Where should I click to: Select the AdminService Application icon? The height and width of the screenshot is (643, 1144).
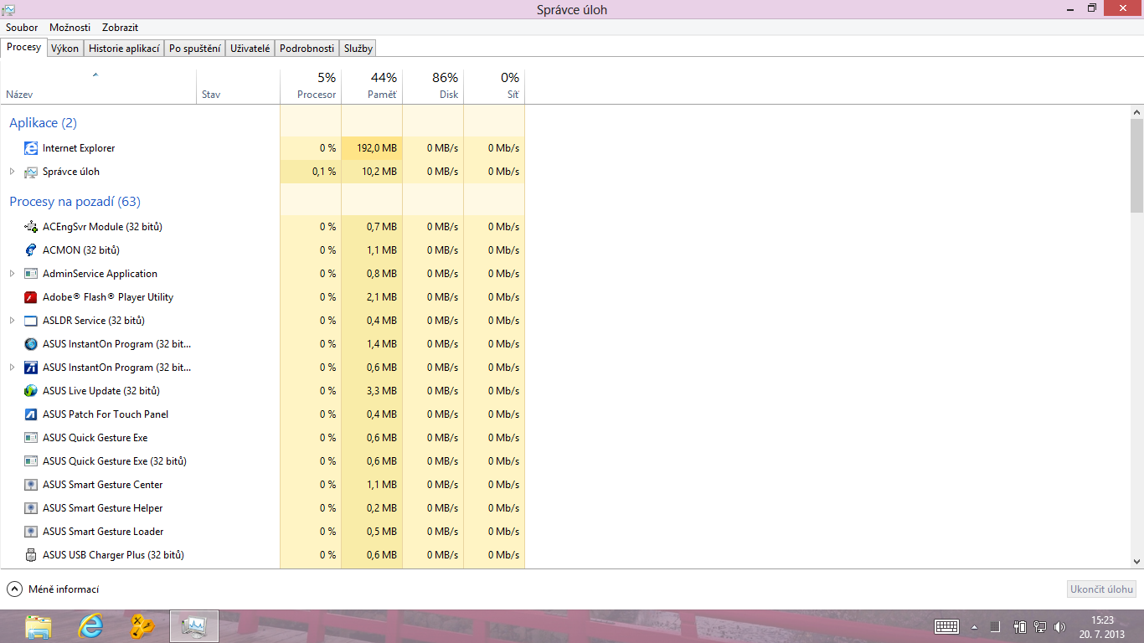tap(31, 274)
